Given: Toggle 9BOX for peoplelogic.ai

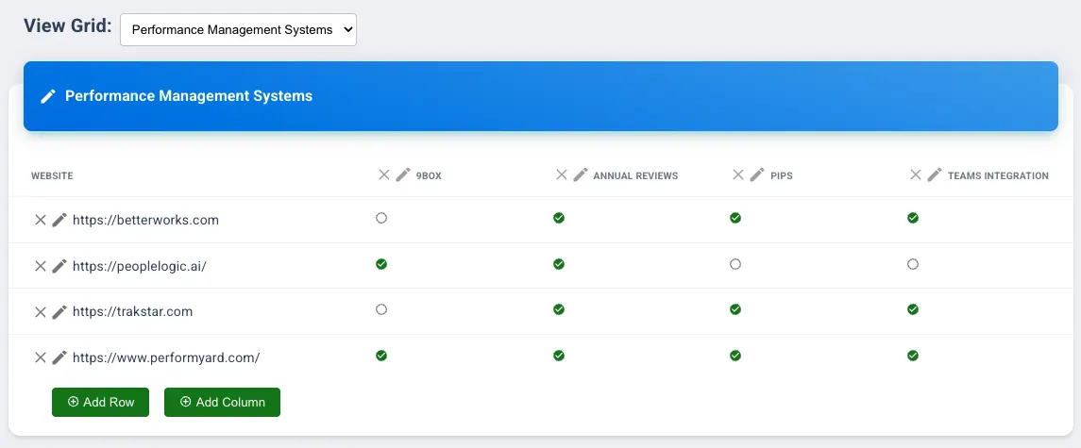Looking at the screenshot, I should click(381, 264).
